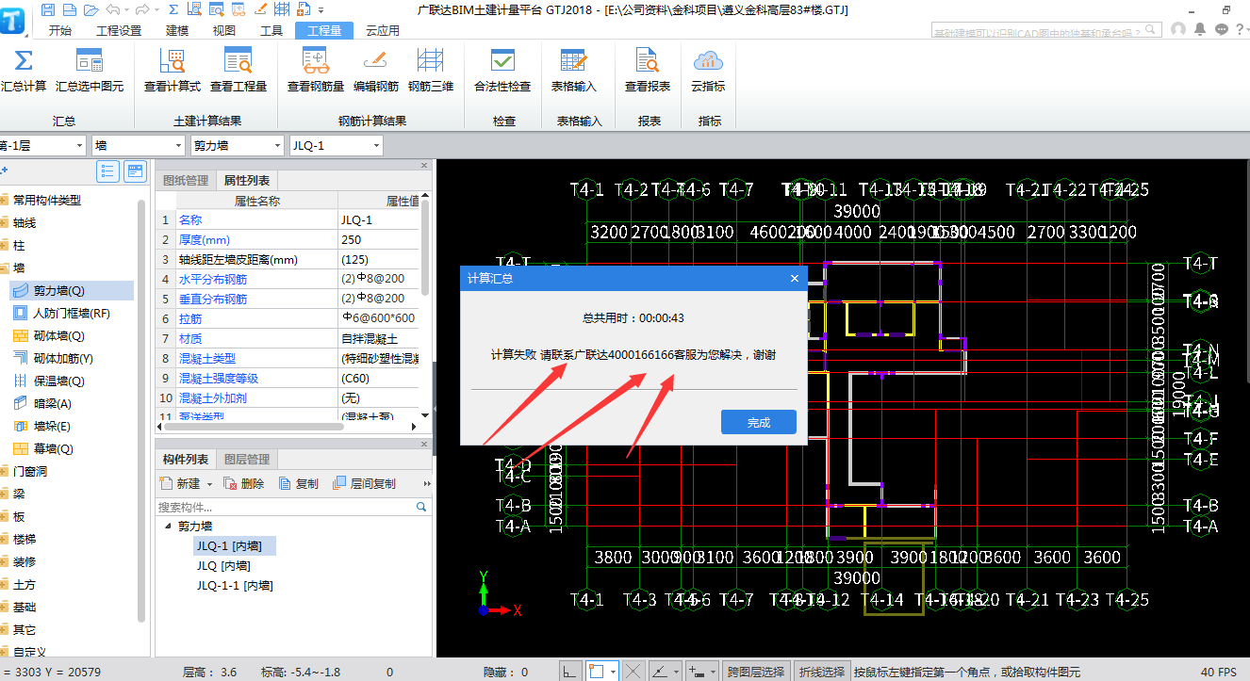Click the redo arrow in quick toolbar
Image resolution: width=1250 pixels, height=681 pixels.
pos(142,9)
